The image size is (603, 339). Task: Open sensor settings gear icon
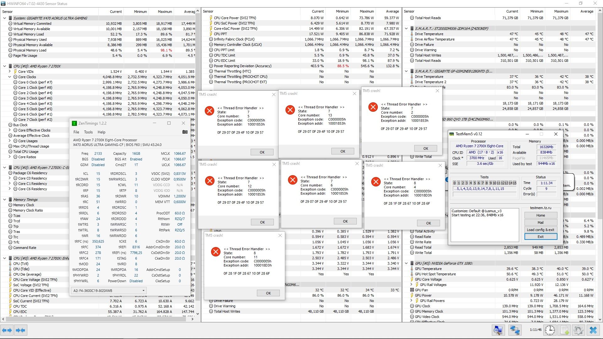[578, 330]
